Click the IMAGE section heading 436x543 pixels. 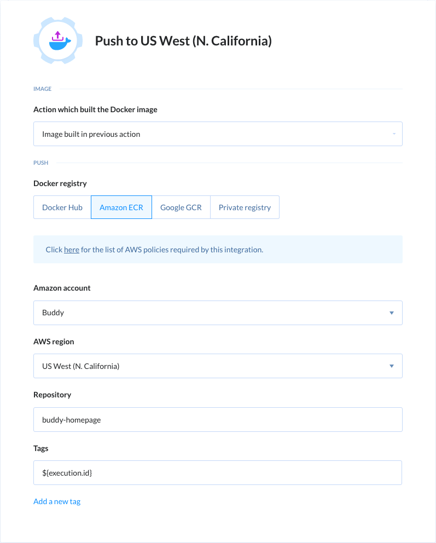[43, 89]
